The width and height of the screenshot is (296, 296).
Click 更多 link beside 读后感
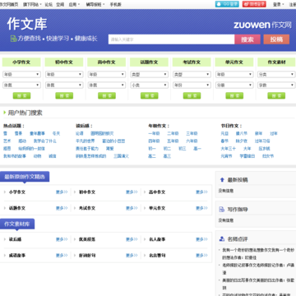(62, 239)
